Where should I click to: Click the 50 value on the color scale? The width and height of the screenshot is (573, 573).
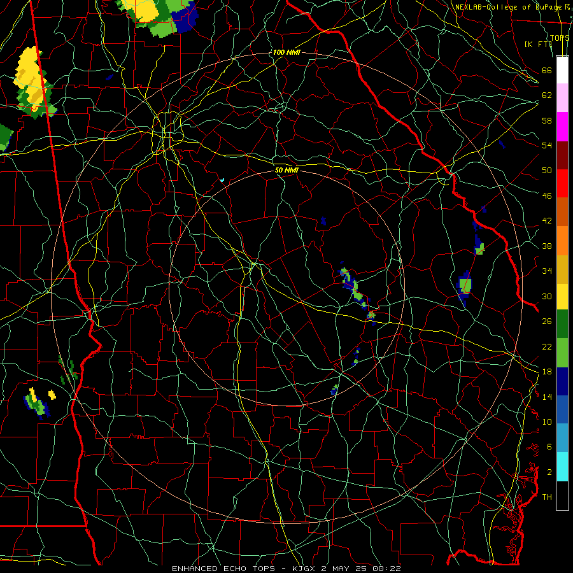coord(547,171)
